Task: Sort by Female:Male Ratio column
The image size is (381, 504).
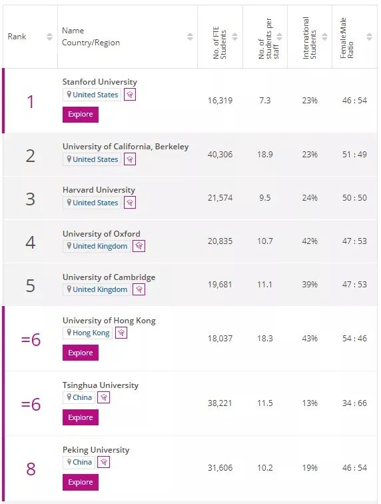Action: 370,37
